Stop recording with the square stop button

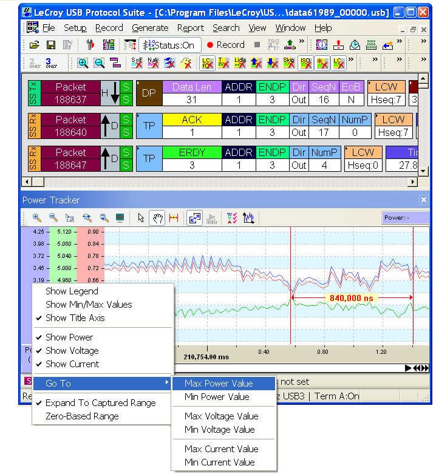257,45
